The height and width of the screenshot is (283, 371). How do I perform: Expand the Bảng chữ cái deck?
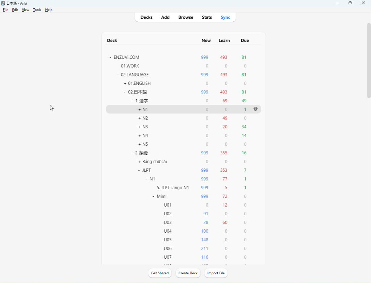coord(139,162)
